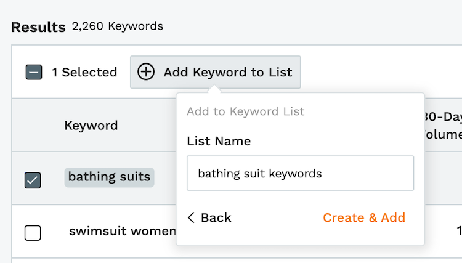The width and height of the screenshot is (462, 263).
Task: Click the swimsuit women keyword text
Action: [123, 231]
